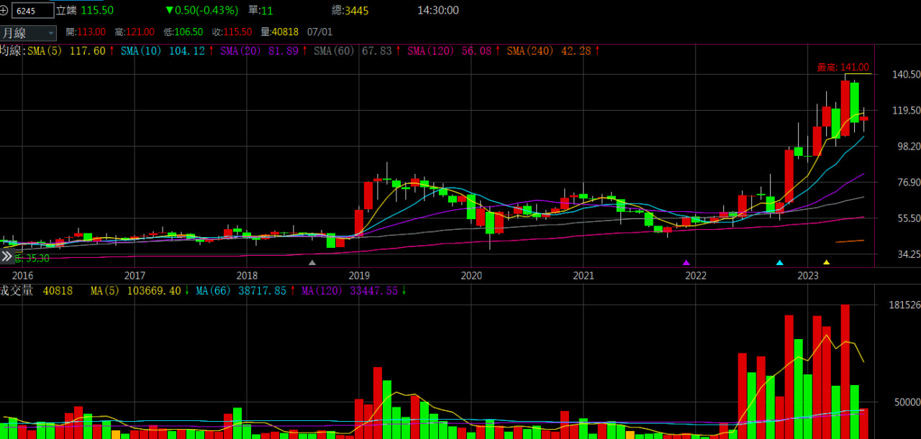
Task: Click the red up arrow after SMA(5) value
Action: (112, 51)
